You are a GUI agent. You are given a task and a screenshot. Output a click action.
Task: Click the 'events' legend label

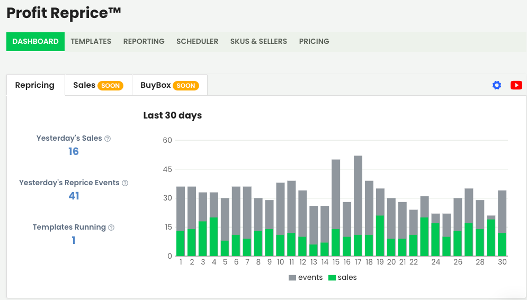(x=310, y=278)
